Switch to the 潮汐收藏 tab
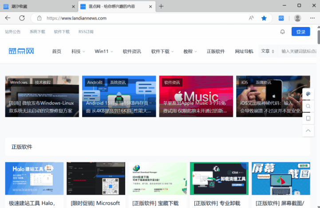 tap(39, 7)
